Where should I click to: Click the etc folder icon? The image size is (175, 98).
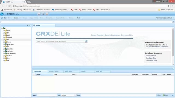(6, 40)
